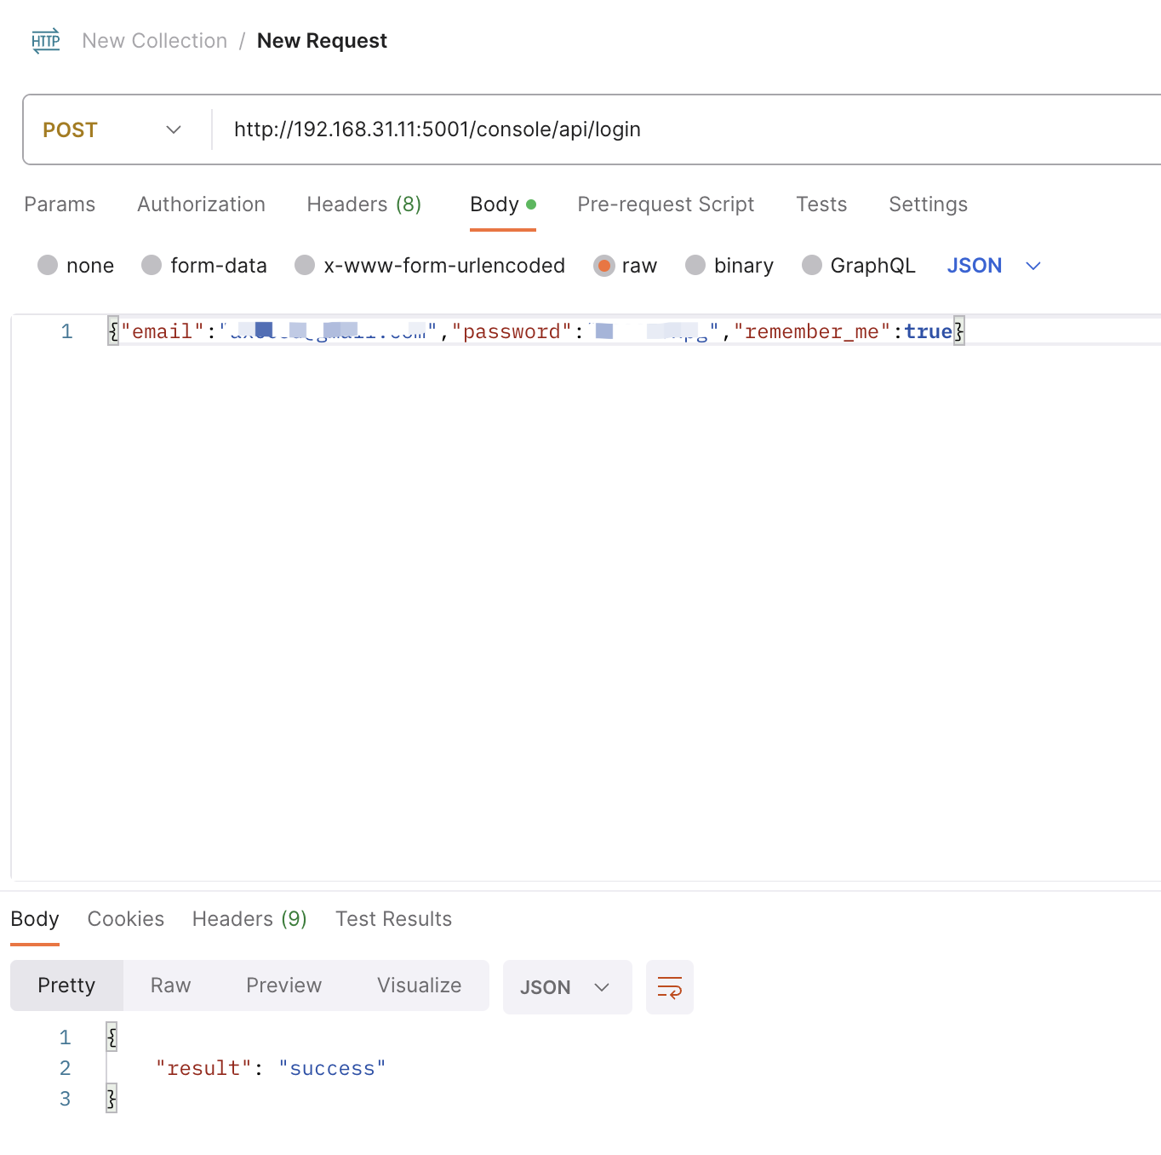The image size is (1161, 1155).
Task: Click the HTTP request type icon
Action: pyautogui.click(x=45, y=40)
